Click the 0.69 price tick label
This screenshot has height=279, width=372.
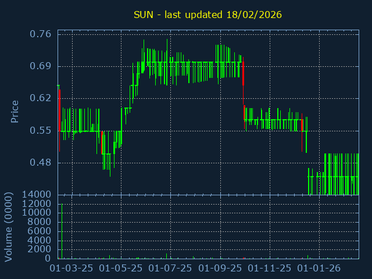coord(40,66)
